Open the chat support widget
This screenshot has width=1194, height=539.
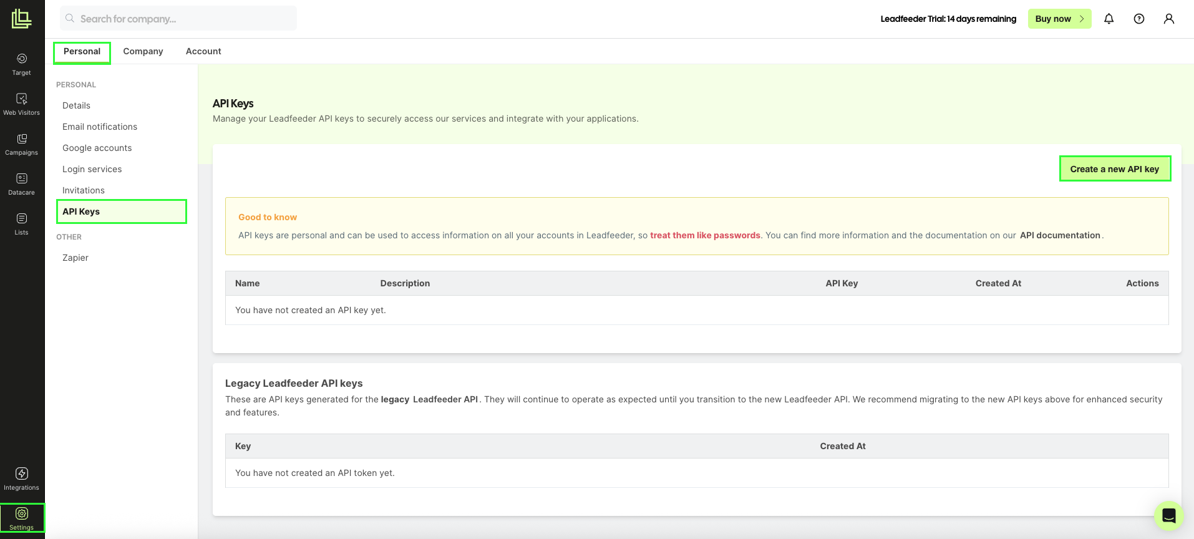pos(1168,516)
